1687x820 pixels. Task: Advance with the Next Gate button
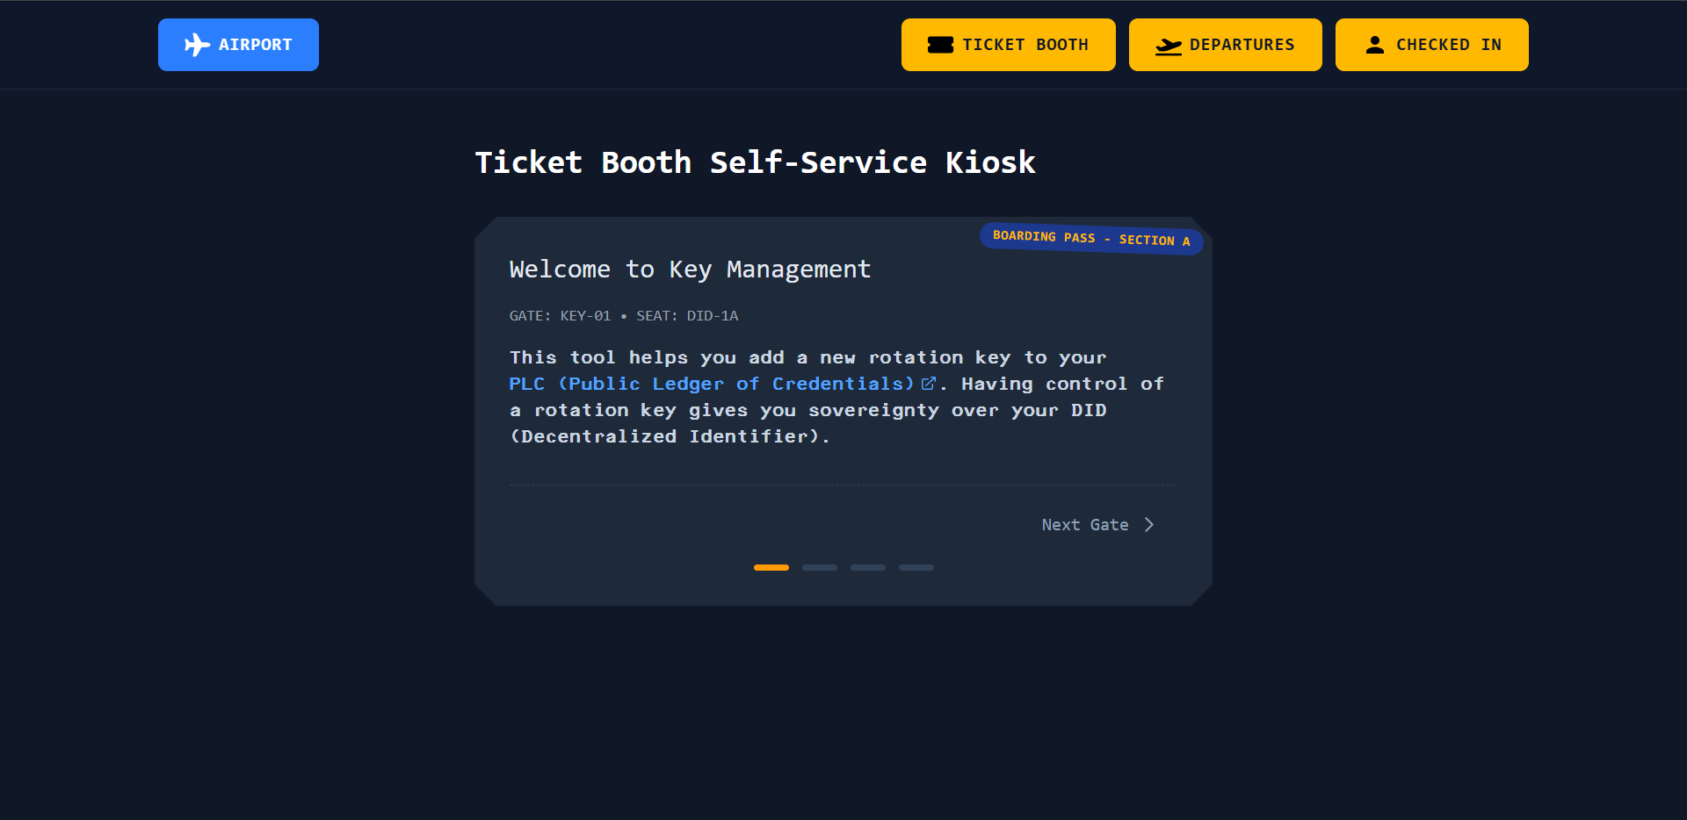[1098, 525]
